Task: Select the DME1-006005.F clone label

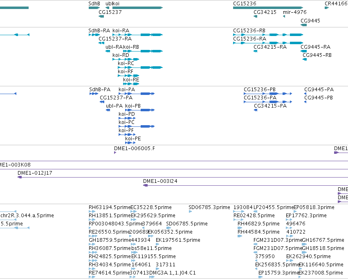Action: [x=135, y=148]
